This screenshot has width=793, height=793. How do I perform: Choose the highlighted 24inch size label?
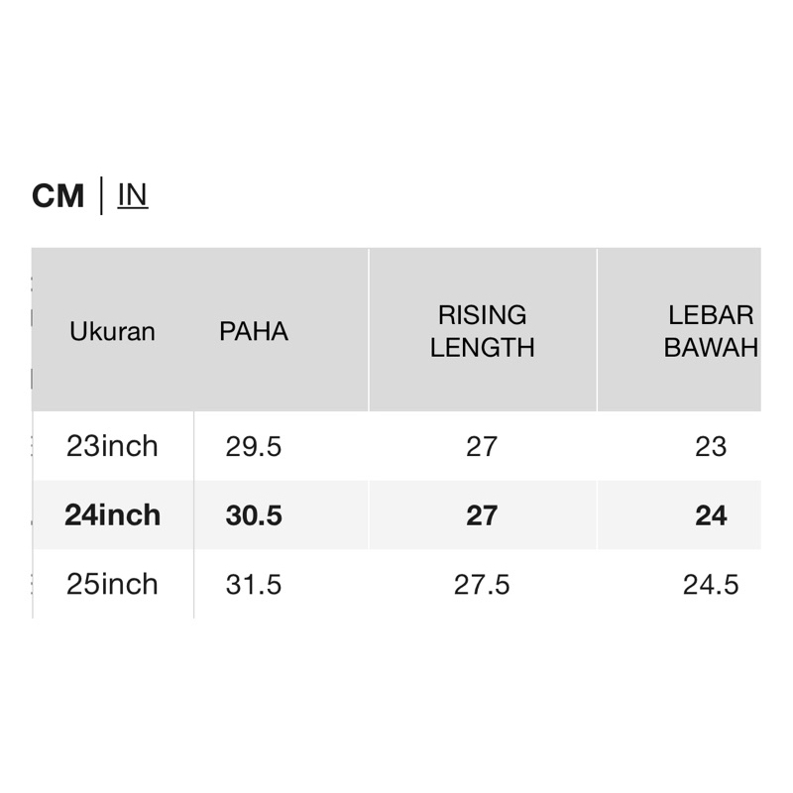[x=112, y=515]
